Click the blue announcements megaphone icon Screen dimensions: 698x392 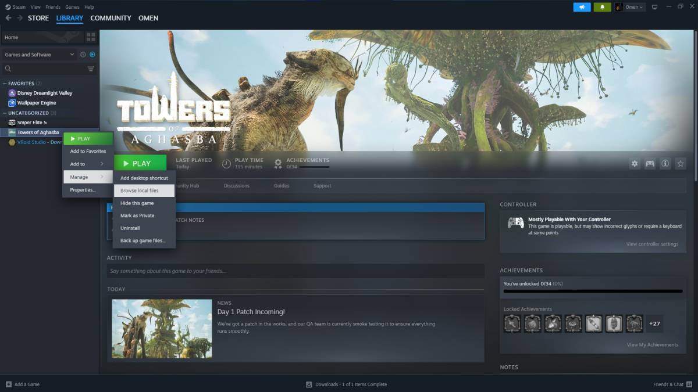[582, 7]
